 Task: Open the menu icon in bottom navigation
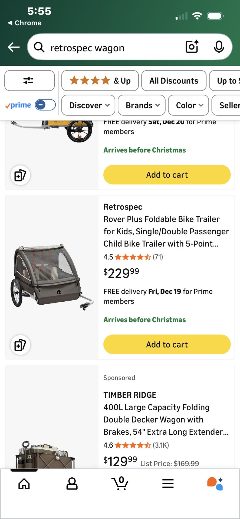(168, 484)
